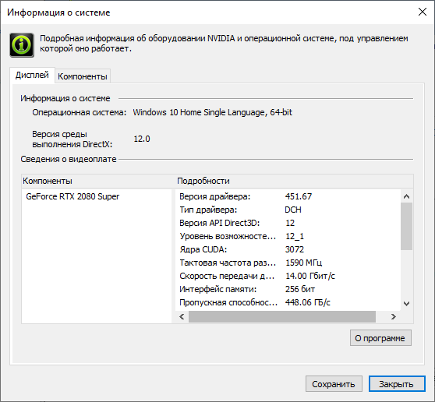
Task: Select the Тип драйвера: row label
Action: 208,210
